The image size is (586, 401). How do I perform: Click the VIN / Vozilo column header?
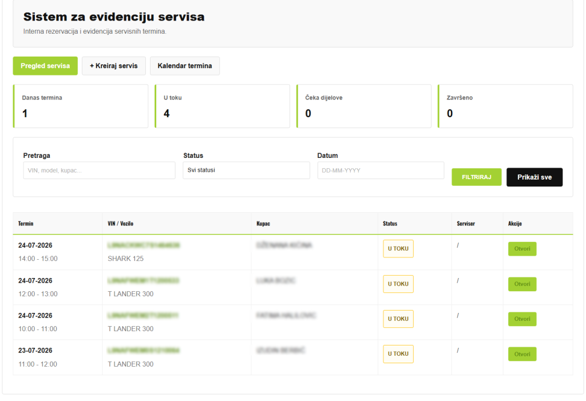120,224
